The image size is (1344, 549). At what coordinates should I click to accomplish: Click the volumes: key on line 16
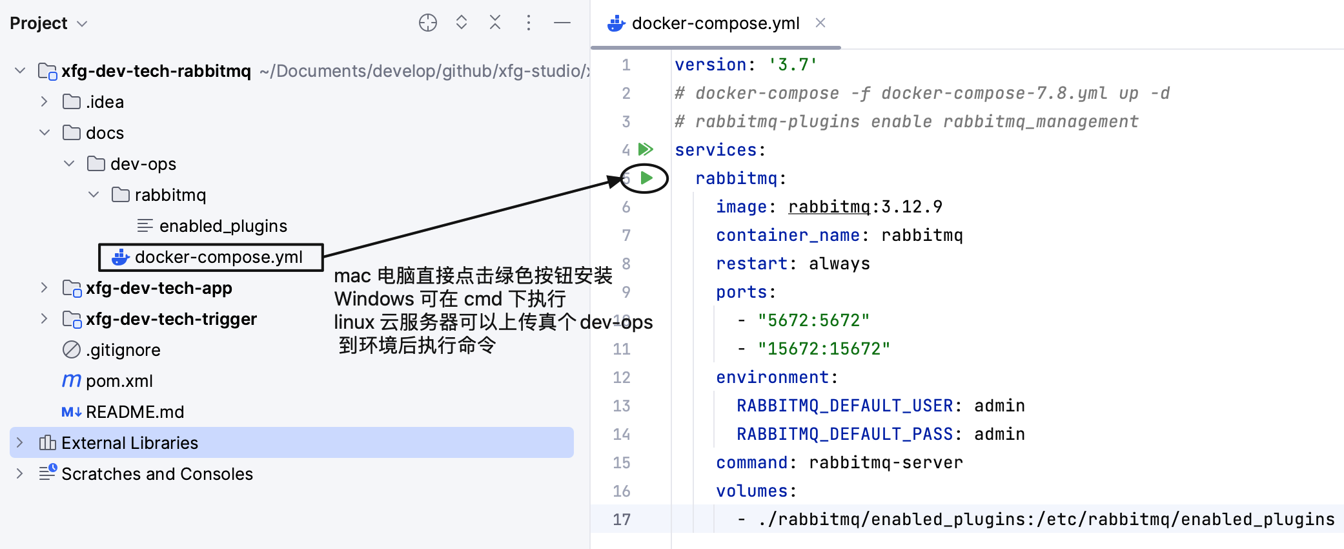(x=757, y=491)
